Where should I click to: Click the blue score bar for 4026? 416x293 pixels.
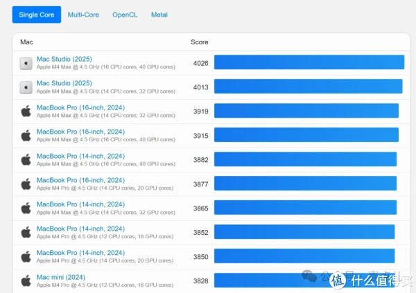coord(309,63)
